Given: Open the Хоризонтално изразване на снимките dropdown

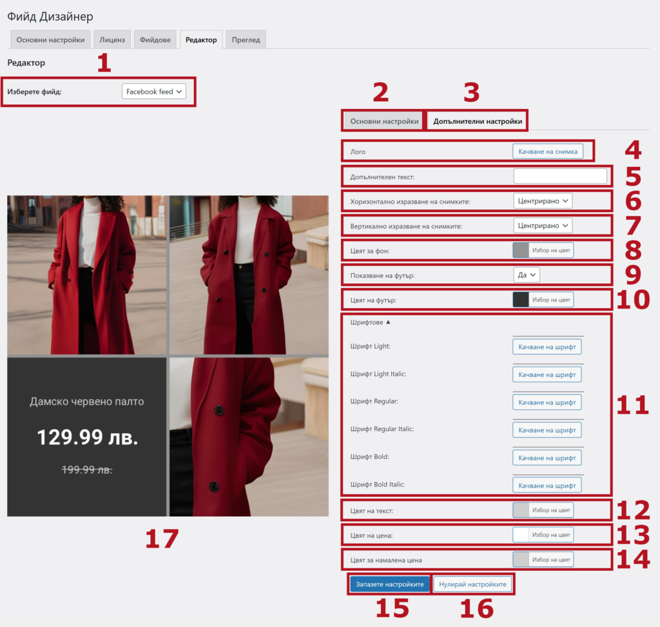Looking at the screenshot, I should coord(543,201).
